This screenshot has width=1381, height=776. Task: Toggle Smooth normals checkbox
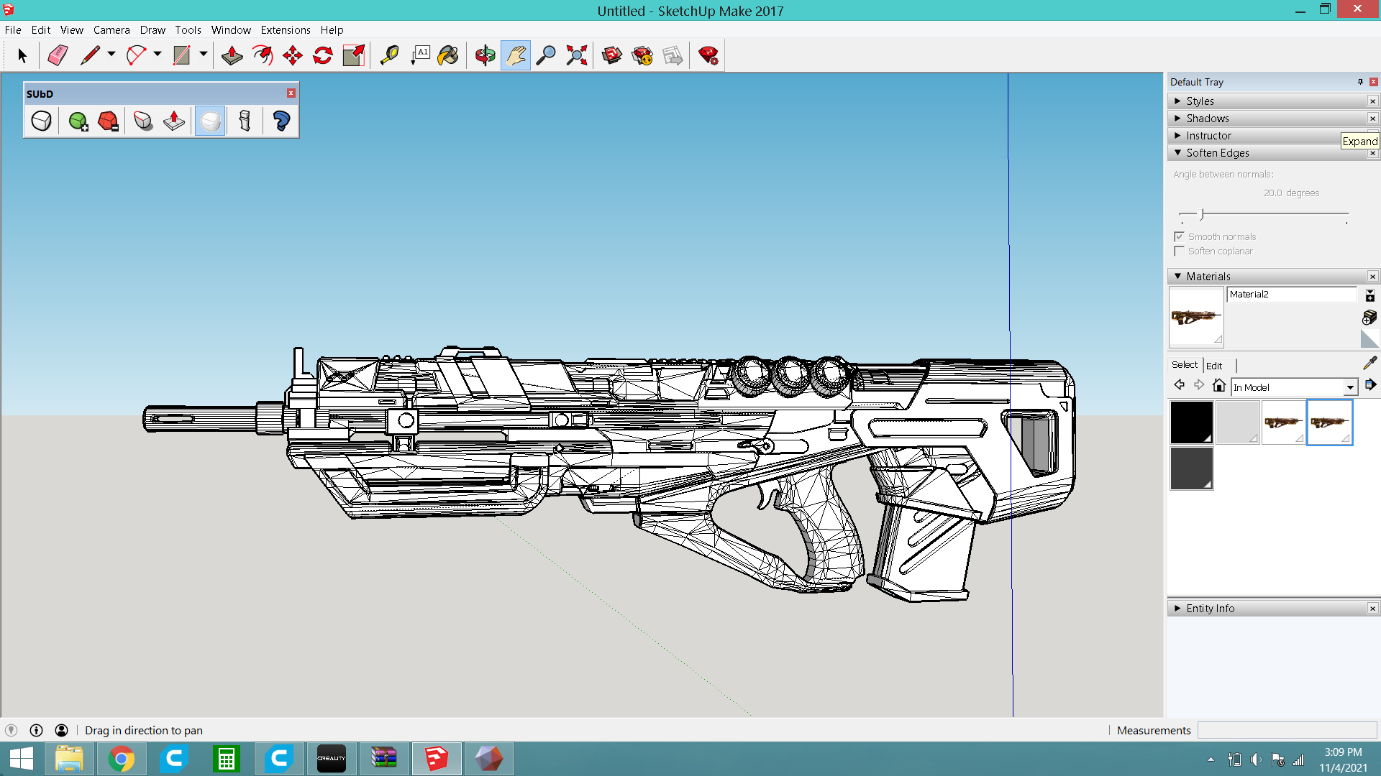1179,236
